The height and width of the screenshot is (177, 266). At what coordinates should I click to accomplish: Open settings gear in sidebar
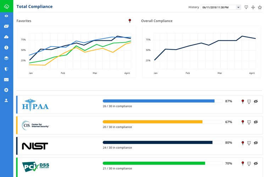coord(6,90)
